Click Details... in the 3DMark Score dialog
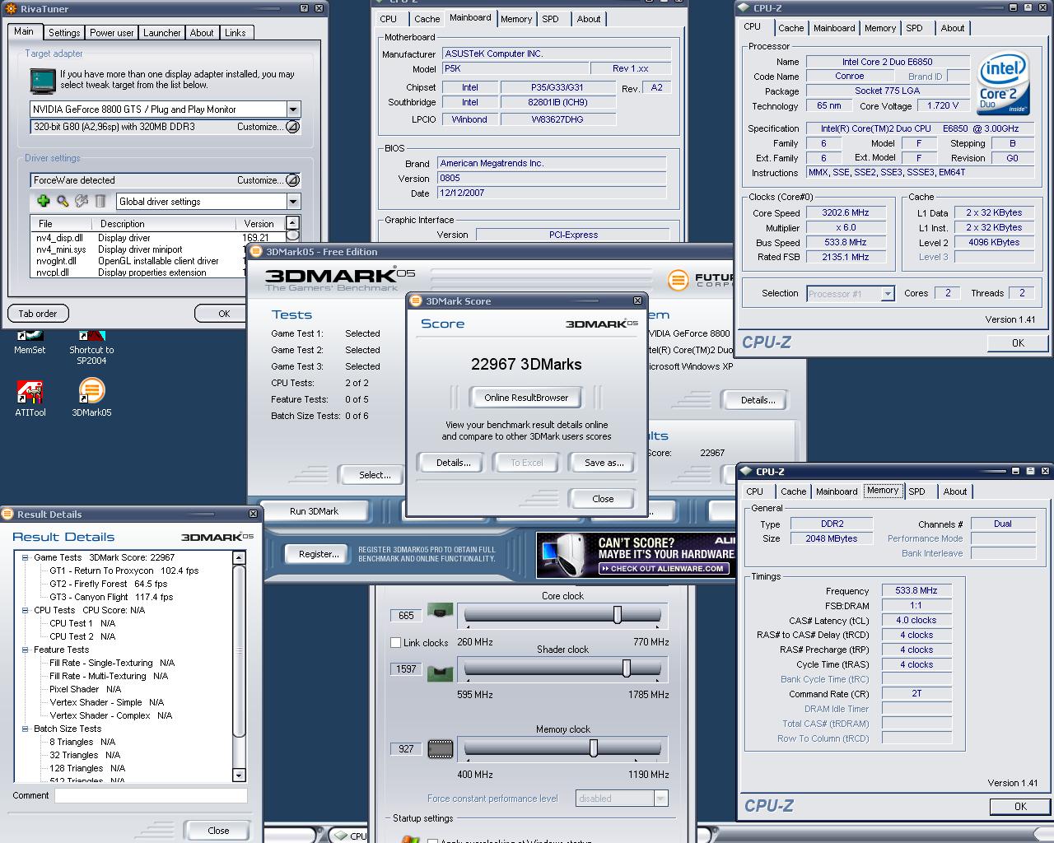 tap(453, 463)
